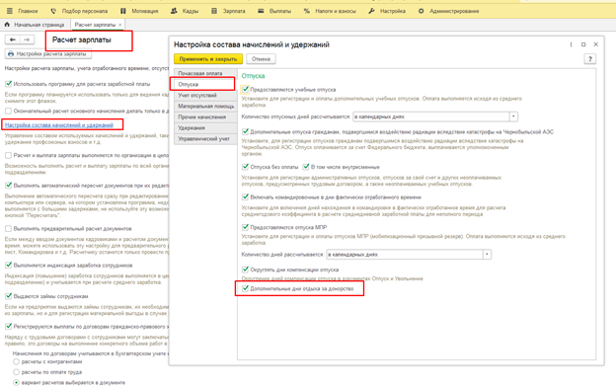Click Применить и закрыть button

tap(208, 59)
